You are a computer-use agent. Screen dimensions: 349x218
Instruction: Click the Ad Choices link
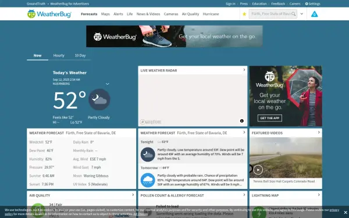point(140,214)
